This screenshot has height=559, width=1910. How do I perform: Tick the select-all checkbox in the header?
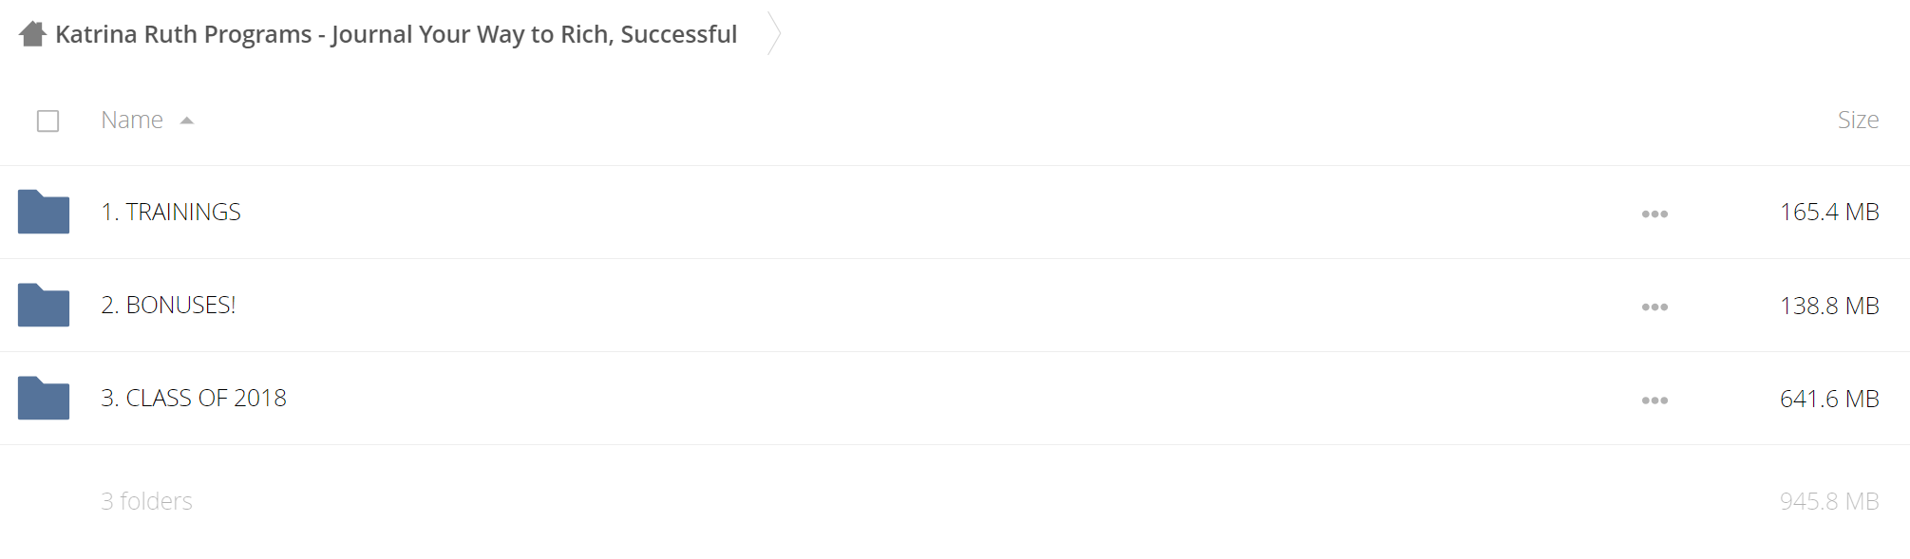coord(47,121)
